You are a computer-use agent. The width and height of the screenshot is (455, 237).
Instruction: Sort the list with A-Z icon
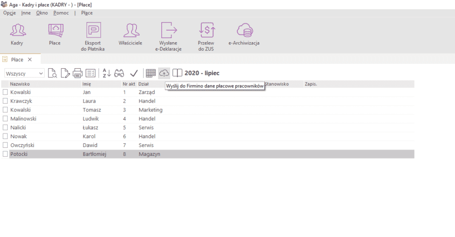(x=107, y=73)
